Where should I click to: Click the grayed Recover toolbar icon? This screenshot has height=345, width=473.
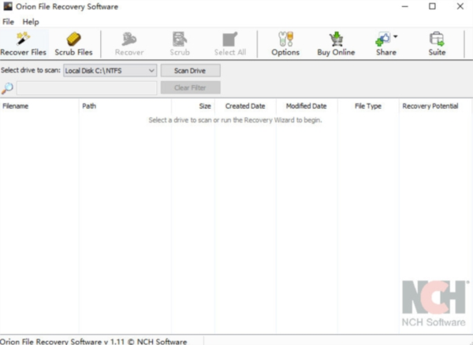coord(129,39)
